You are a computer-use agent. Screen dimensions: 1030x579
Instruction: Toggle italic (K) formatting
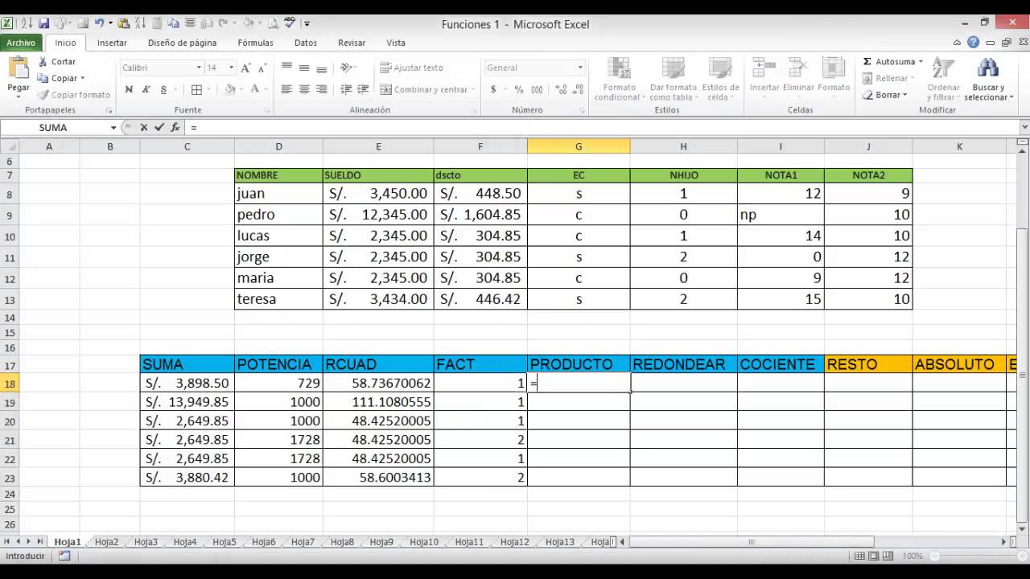point(146,90)
